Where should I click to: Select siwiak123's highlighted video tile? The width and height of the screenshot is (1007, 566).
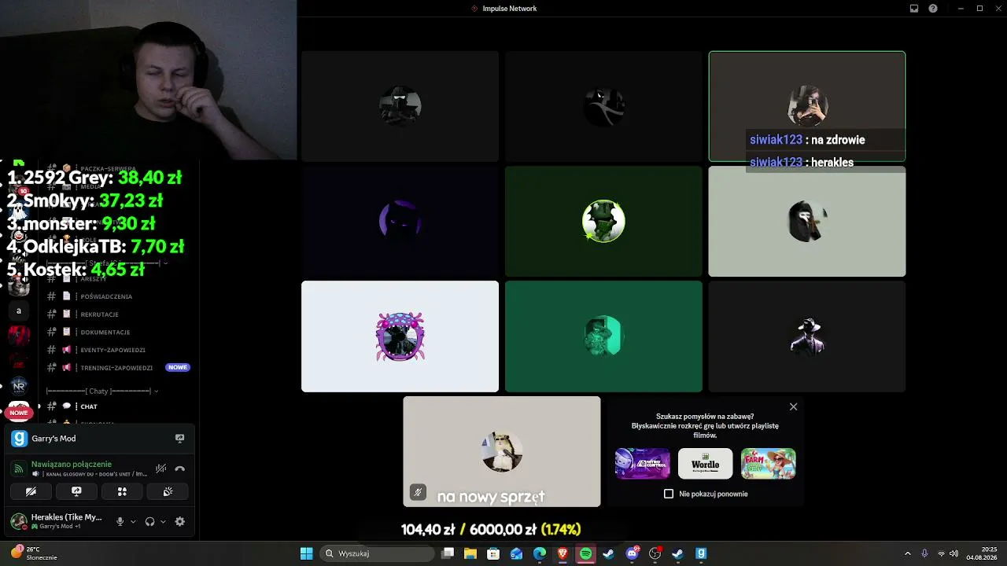pyautogui.click(x=807, y=106)
